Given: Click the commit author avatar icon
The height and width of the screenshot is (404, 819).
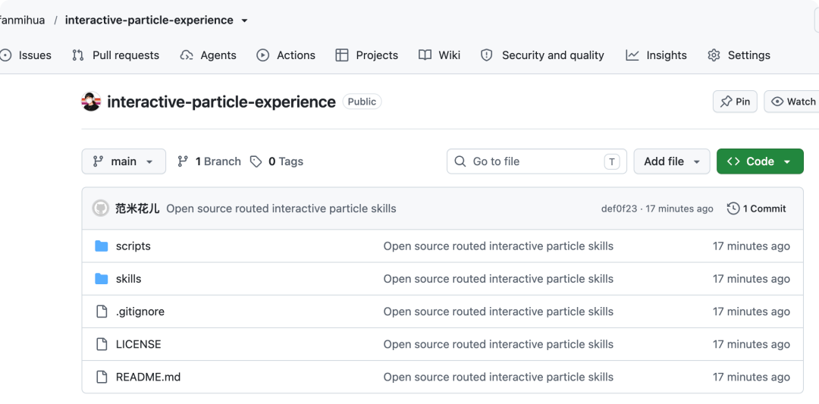Looking at the screenshot, I should (100, 208).
